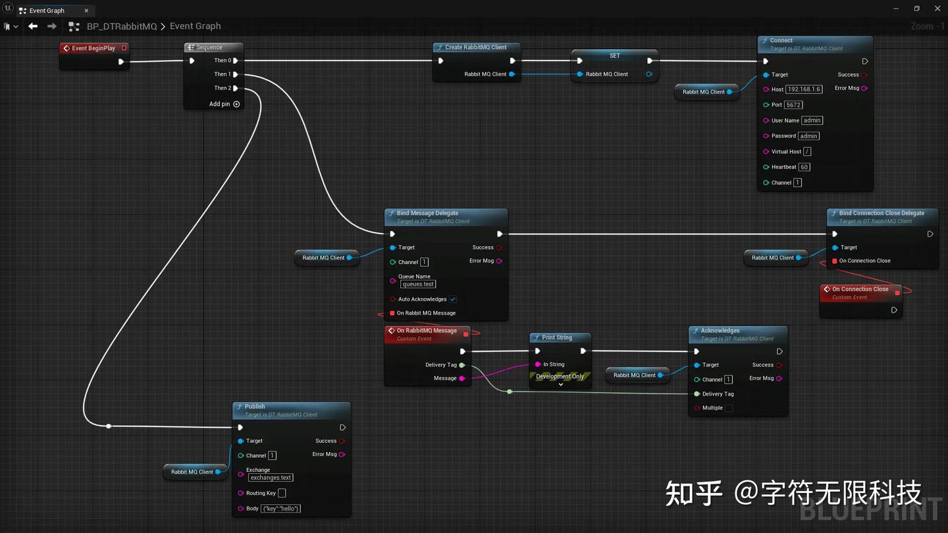Click Message output pin on custom event
The width and height of the screenshot is (948, 533).
tap(462, 378)
